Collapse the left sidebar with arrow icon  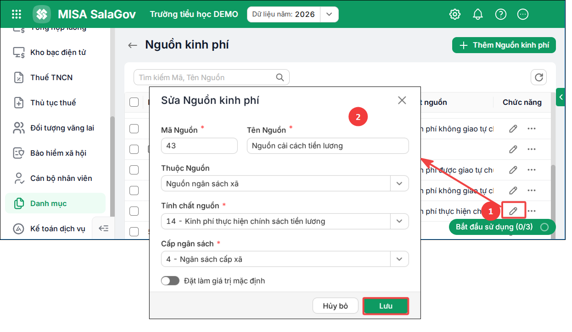tap(104, 228)
